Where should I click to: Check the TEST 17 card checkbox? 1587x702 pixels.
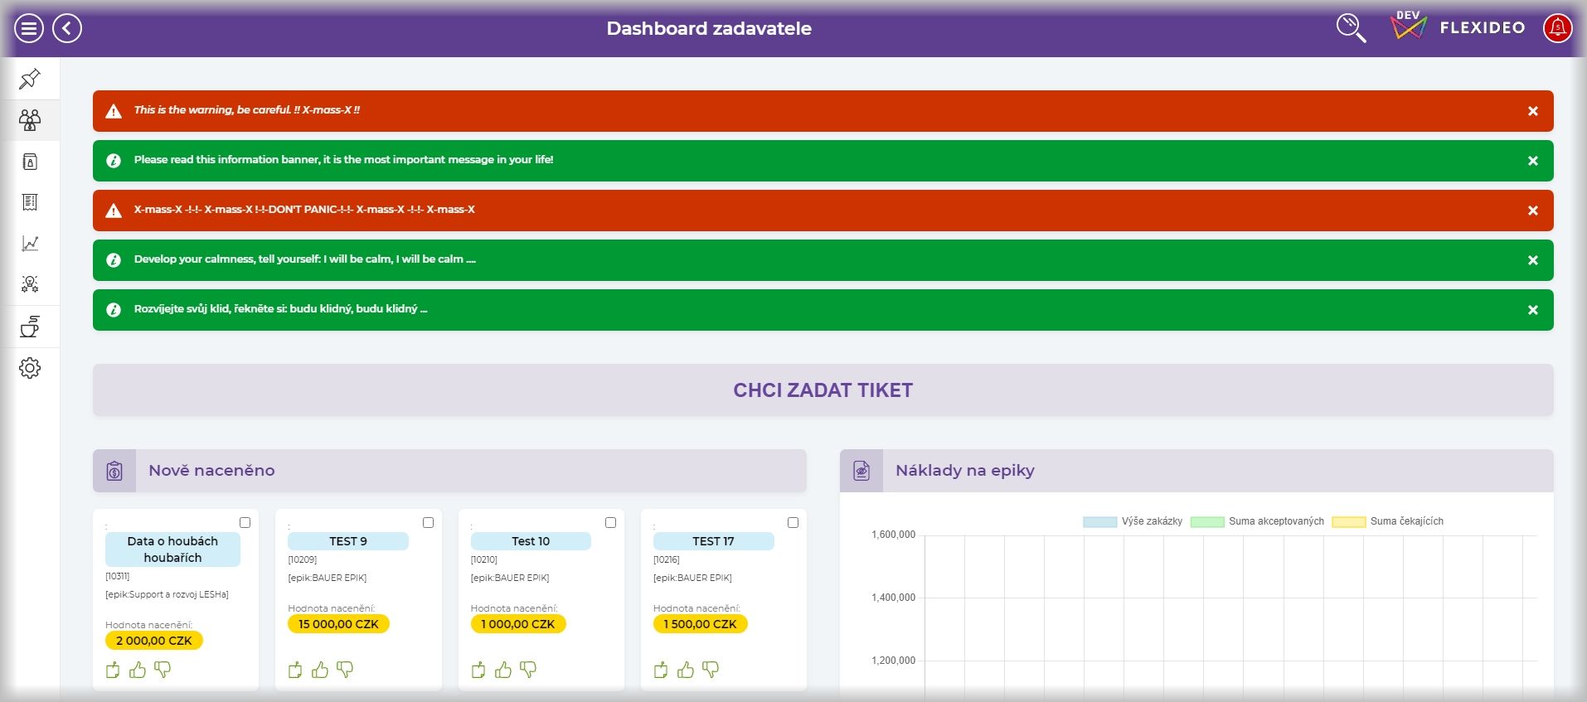(793, 522)
